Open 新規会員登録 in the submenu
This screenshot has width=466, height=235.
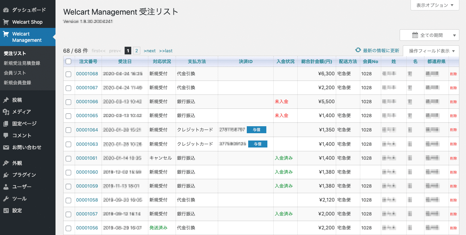(x=17, y=83)
